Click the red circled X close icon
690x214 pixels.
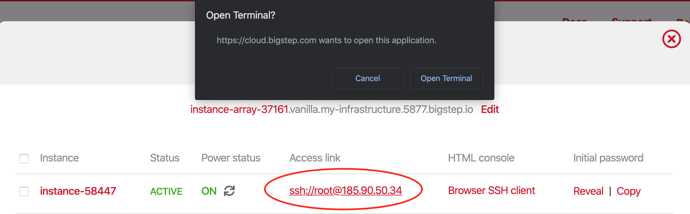point(671,39)
